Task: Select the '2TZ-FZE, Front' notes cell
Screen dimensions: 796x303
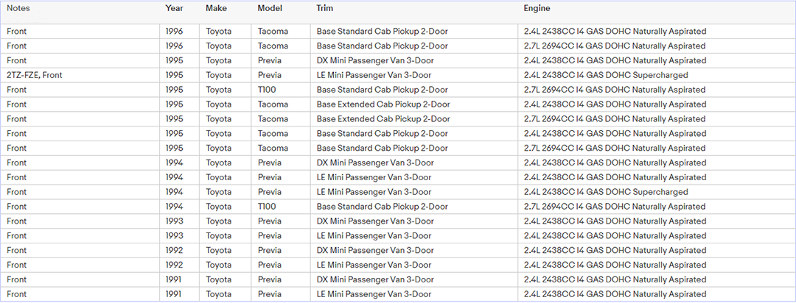Action: pos(35,75)
